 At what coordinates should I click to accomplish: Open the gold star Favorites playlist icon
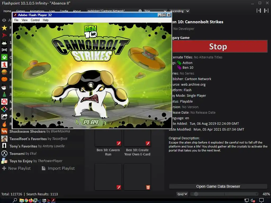(x=4, y=28)
